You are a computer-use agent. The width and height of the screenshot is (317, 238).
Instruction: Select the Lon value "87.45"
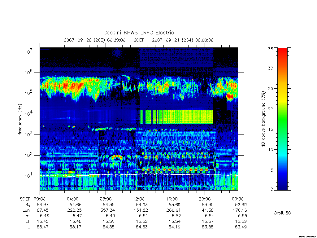tap(43, 210)
